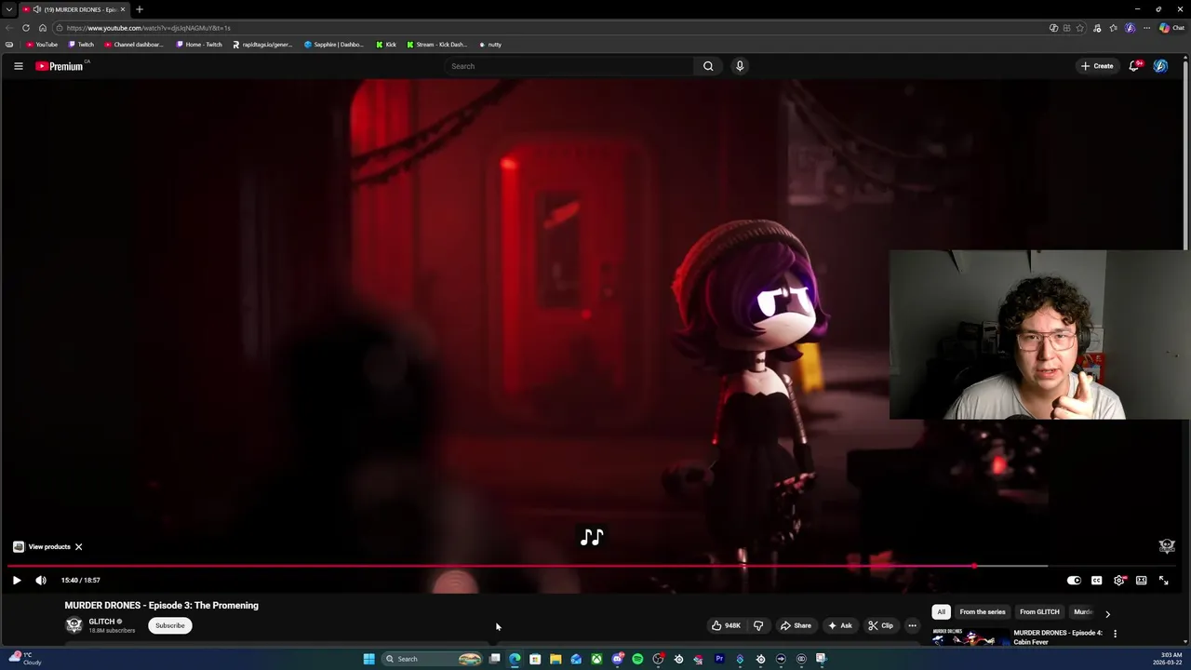Enter full screen mode
1191x670 pixels.
[1164, 581]
